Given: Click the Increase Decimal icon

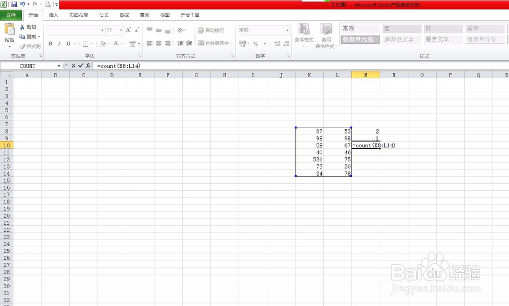Looking at the screenshot, I should point(276,43).
